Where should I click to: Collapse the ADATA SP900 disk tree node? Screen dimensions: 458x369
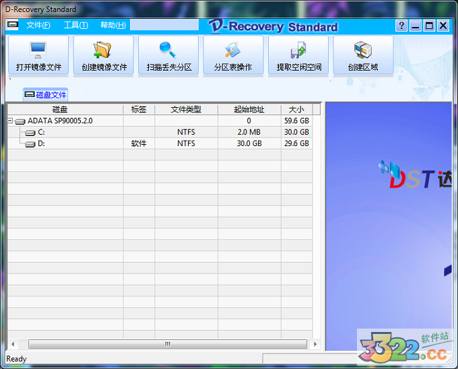(10, 121)
